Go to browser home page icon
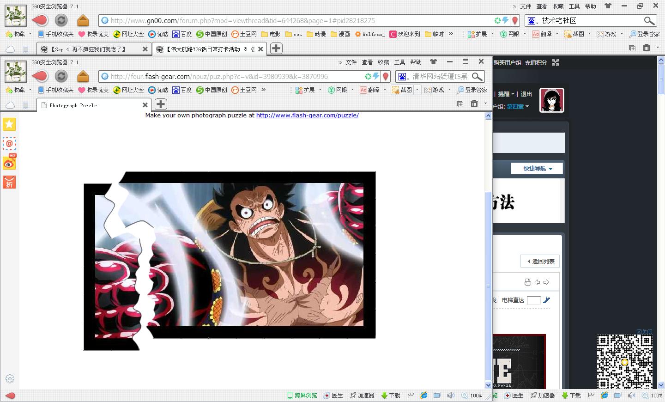The image size is (665, 402). pyautogui.click(x=83, y=76)
